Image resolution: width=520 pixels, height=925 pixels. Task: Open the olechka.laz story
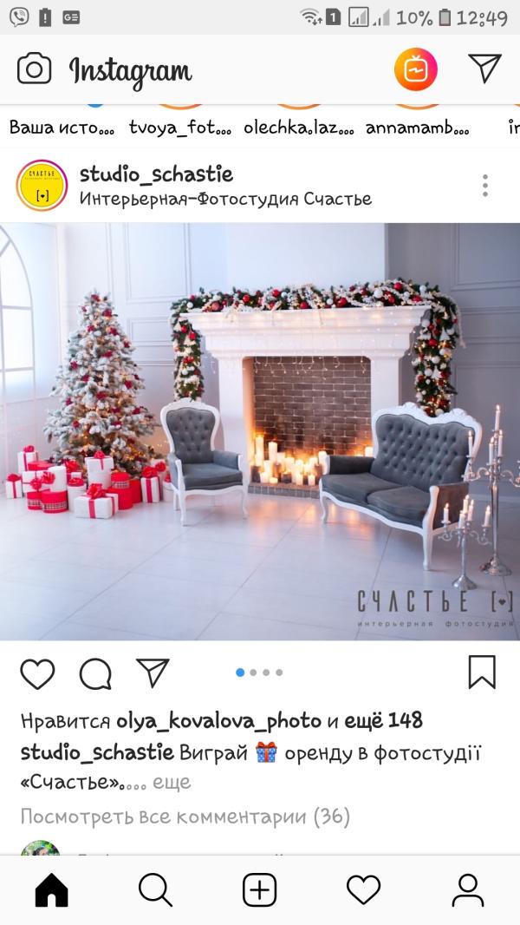pos(299,128)
